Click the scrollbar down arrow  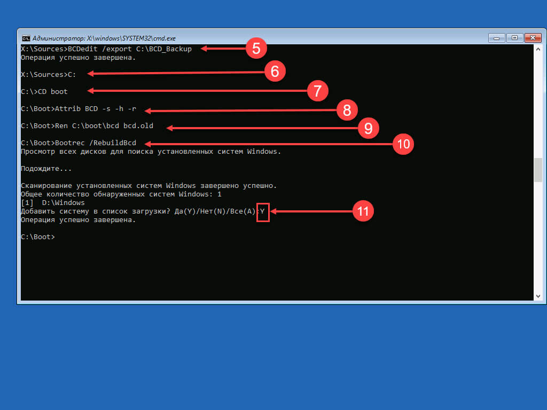click(x=538, y=296)
